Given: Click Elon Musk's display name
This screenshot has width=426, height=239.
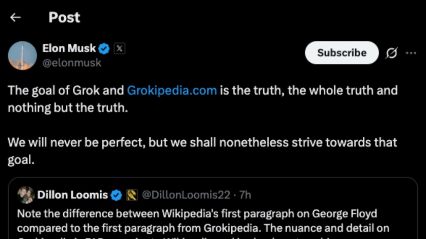Looking at the screenshot, I should click(x=69, y=48).
